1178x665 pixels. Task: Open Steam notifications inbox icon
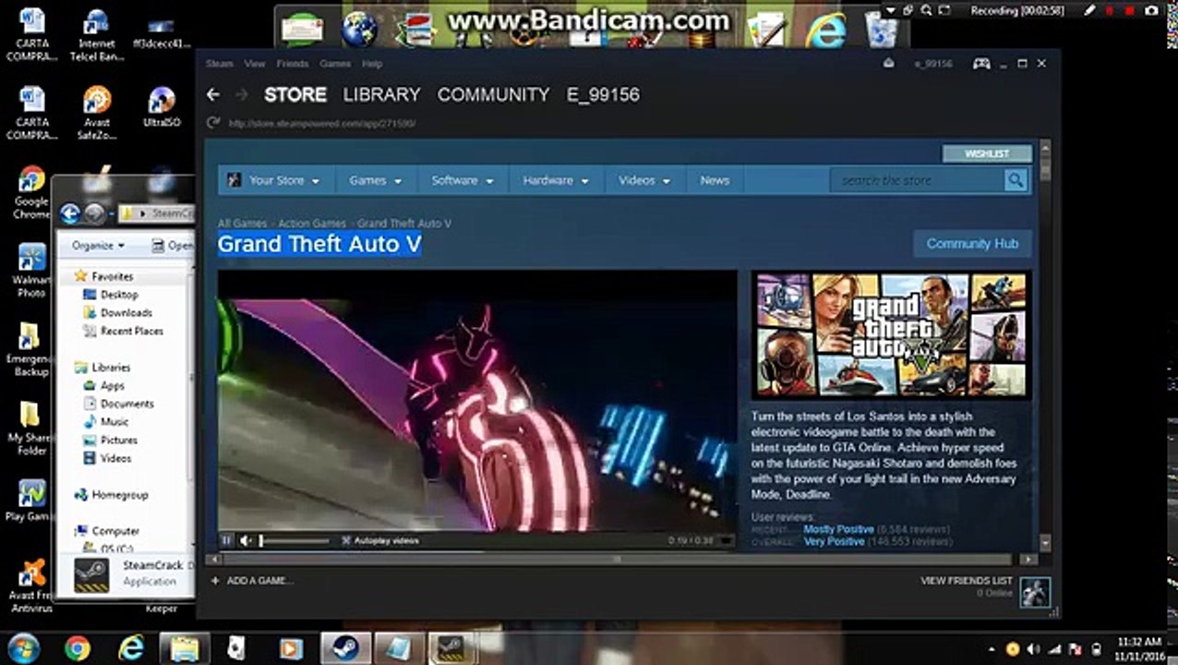pyautogui.click(x=889, y=64)
